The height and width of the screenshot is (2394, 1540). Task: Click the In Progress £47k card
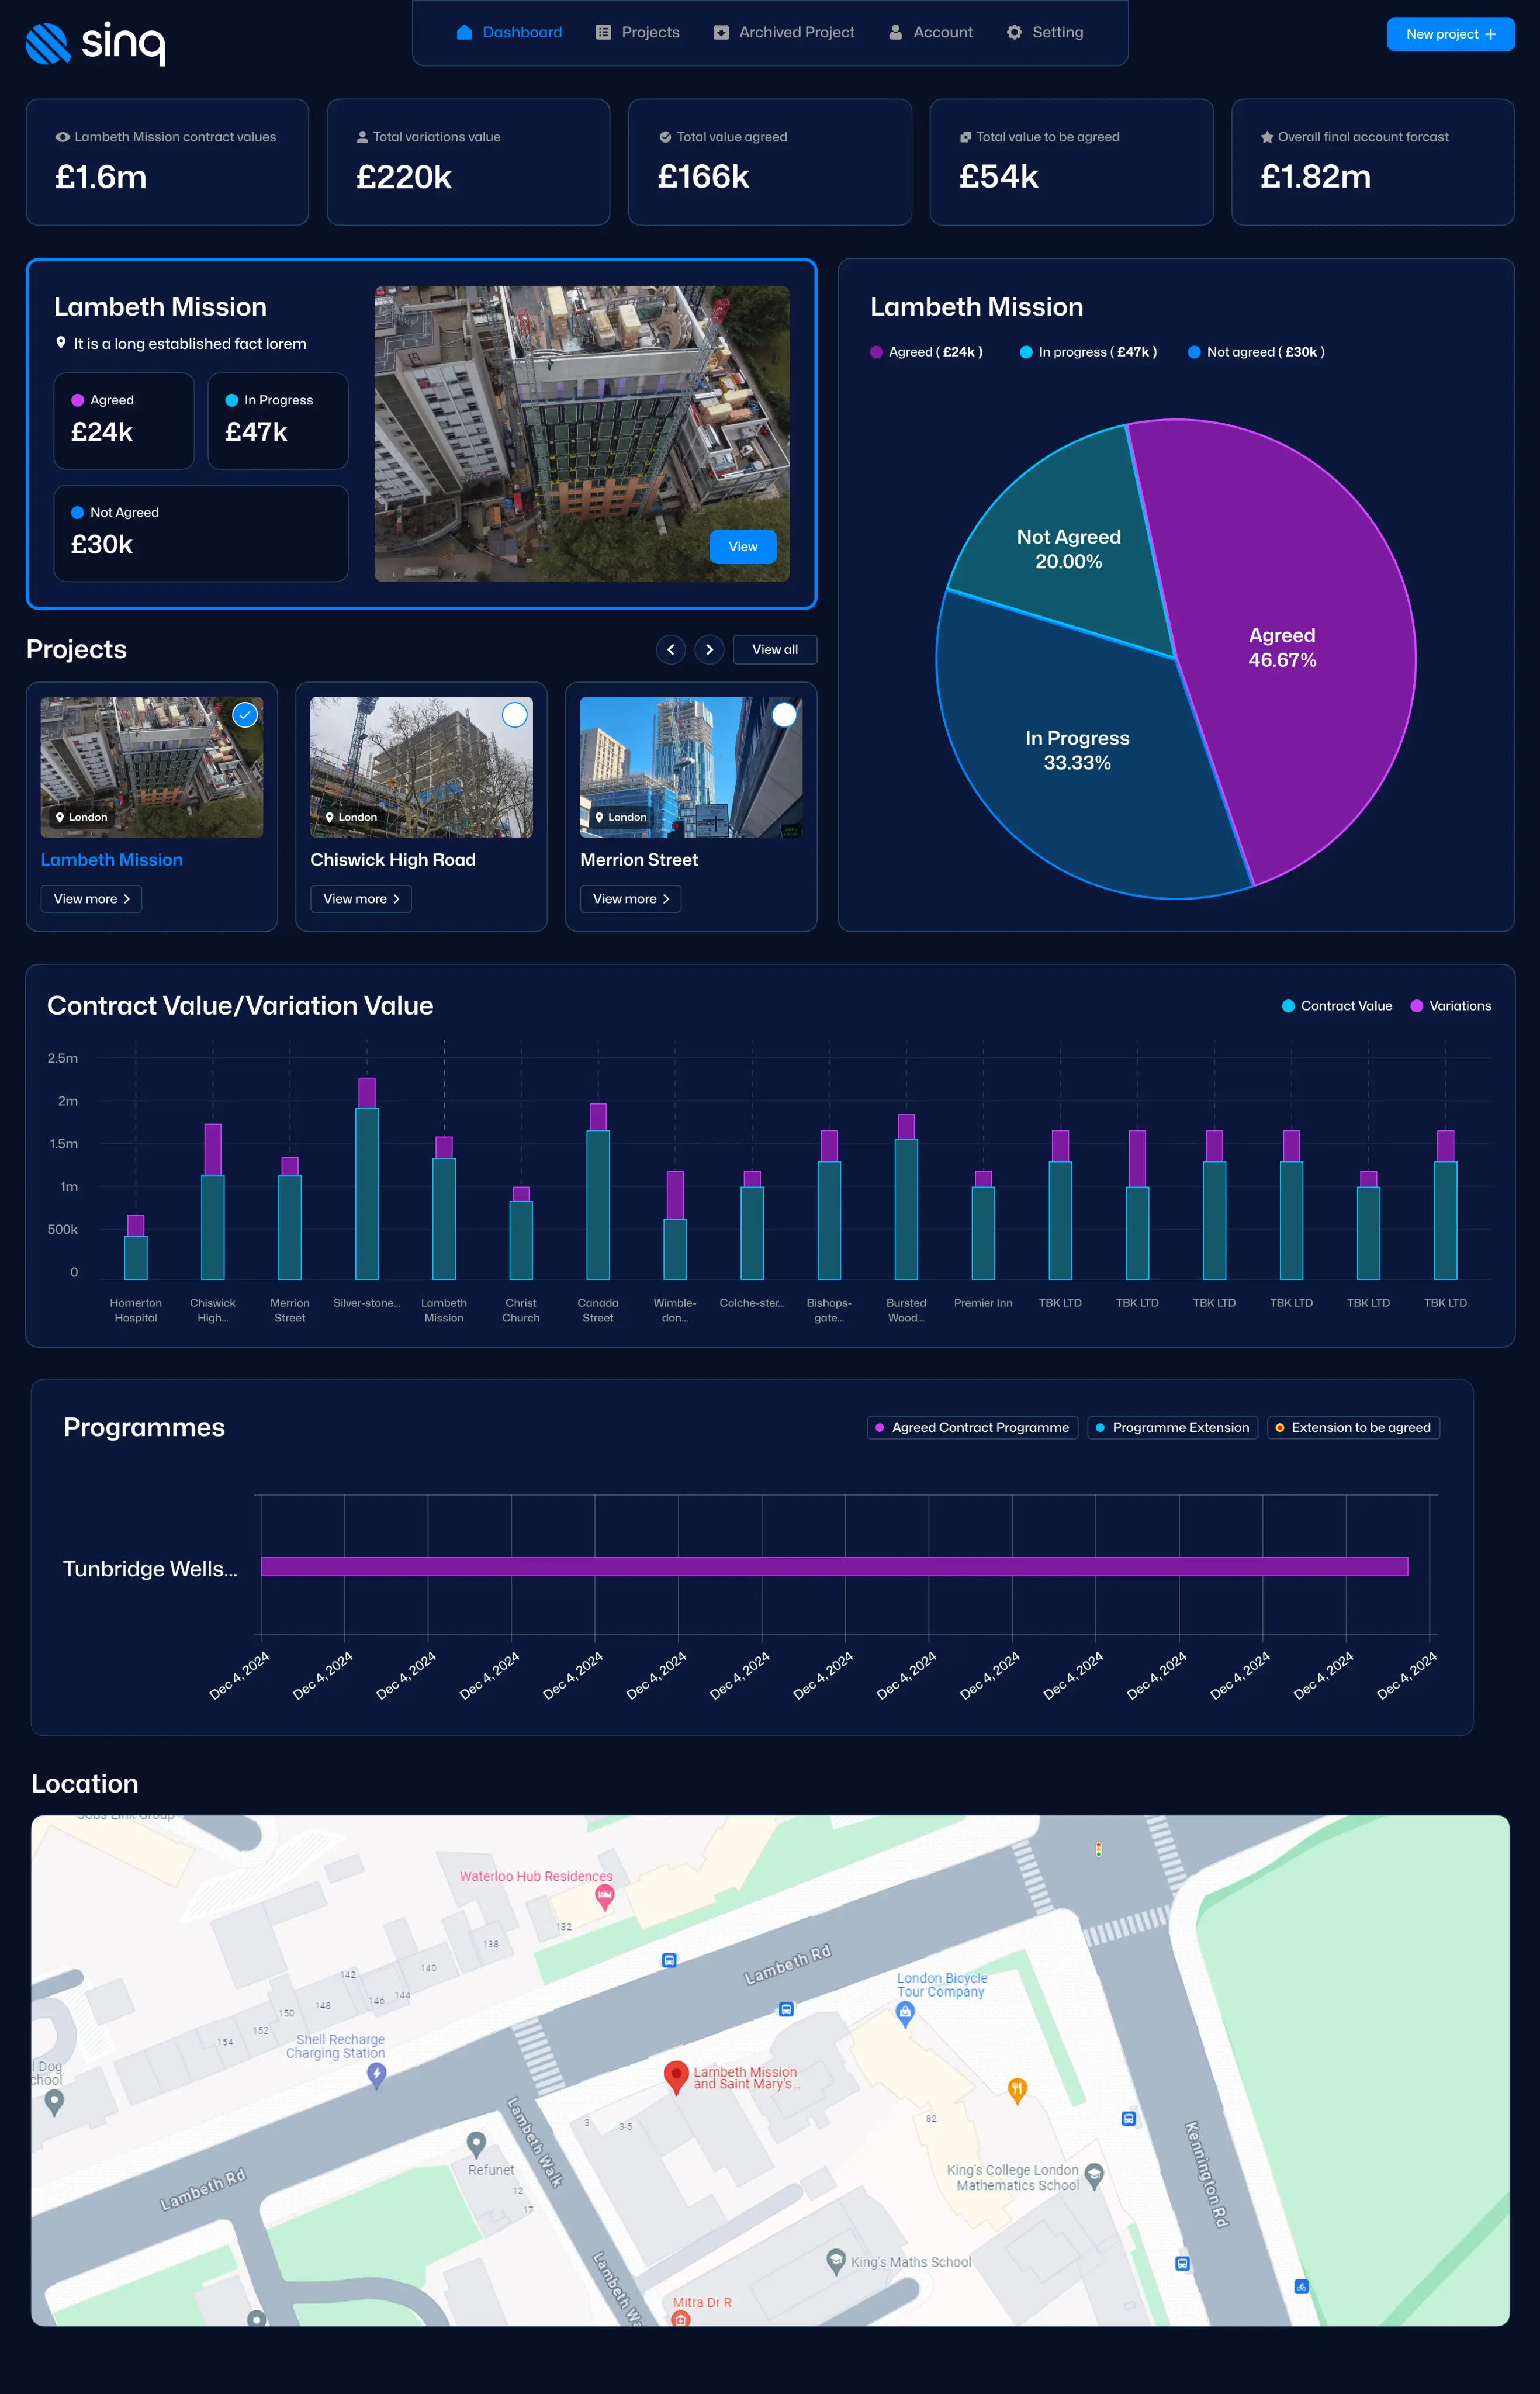coord(278,421)
